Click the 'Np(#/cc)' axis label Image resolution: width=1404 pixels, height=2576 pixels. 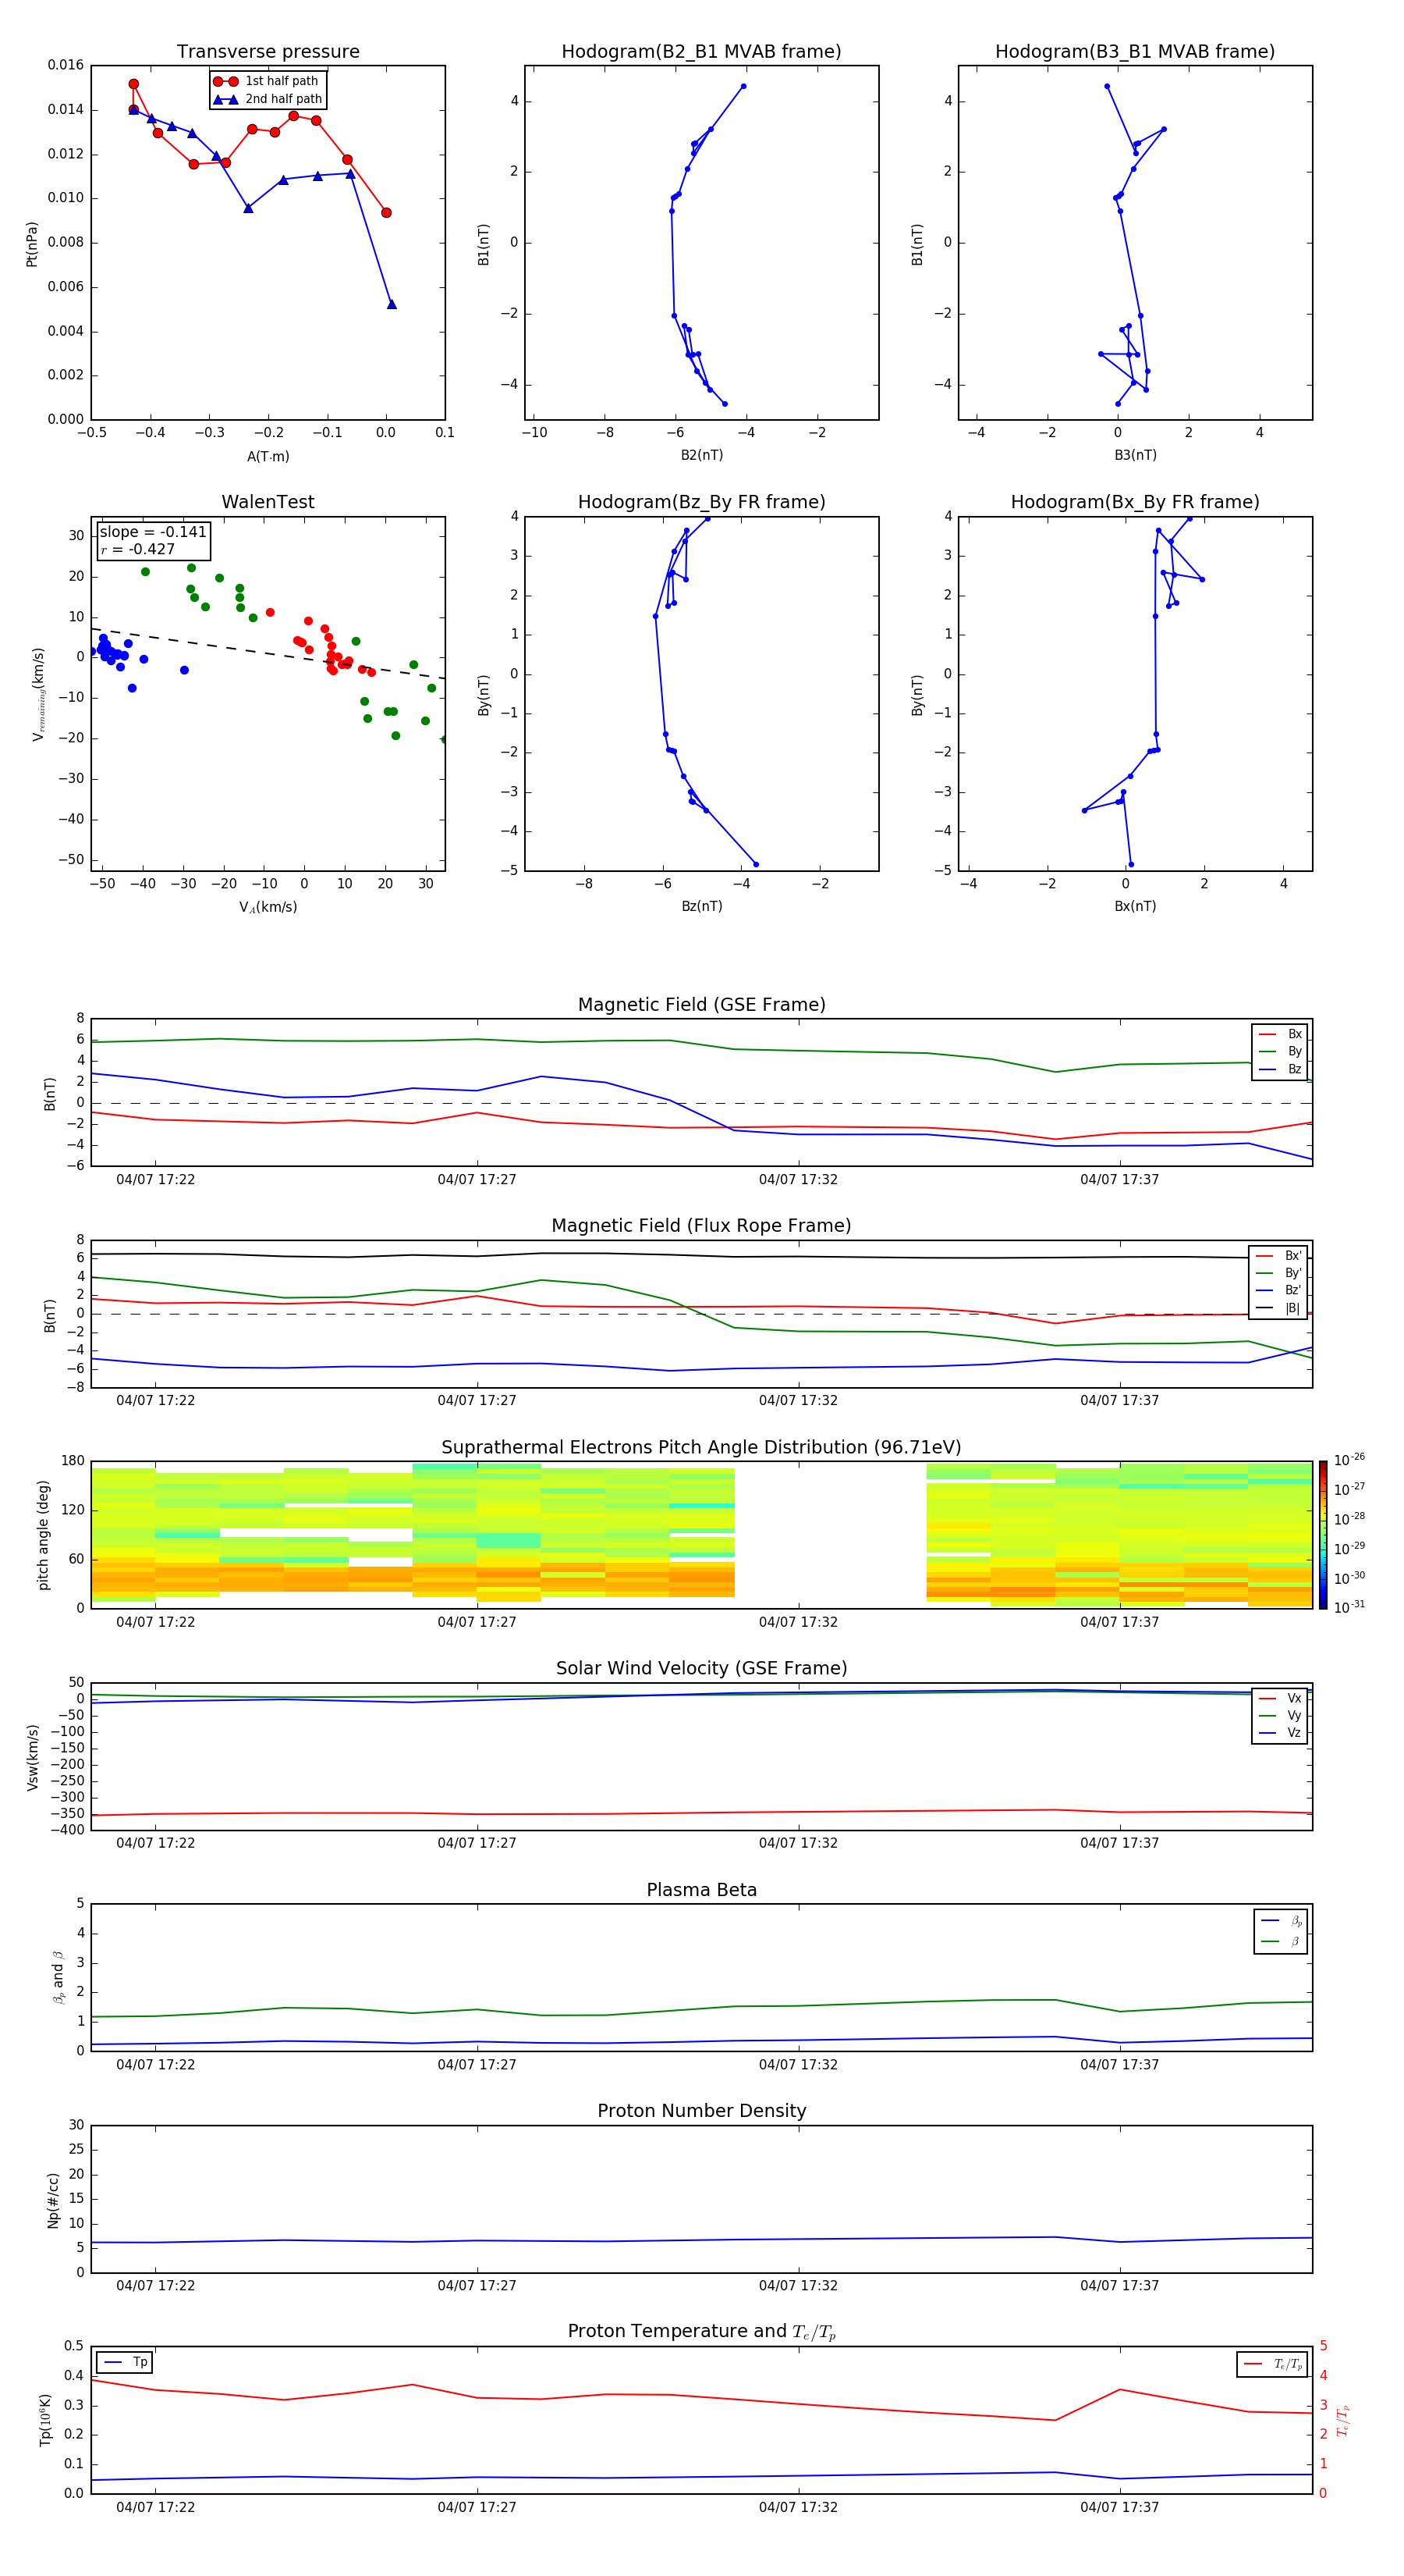[x=53, y=2200]
